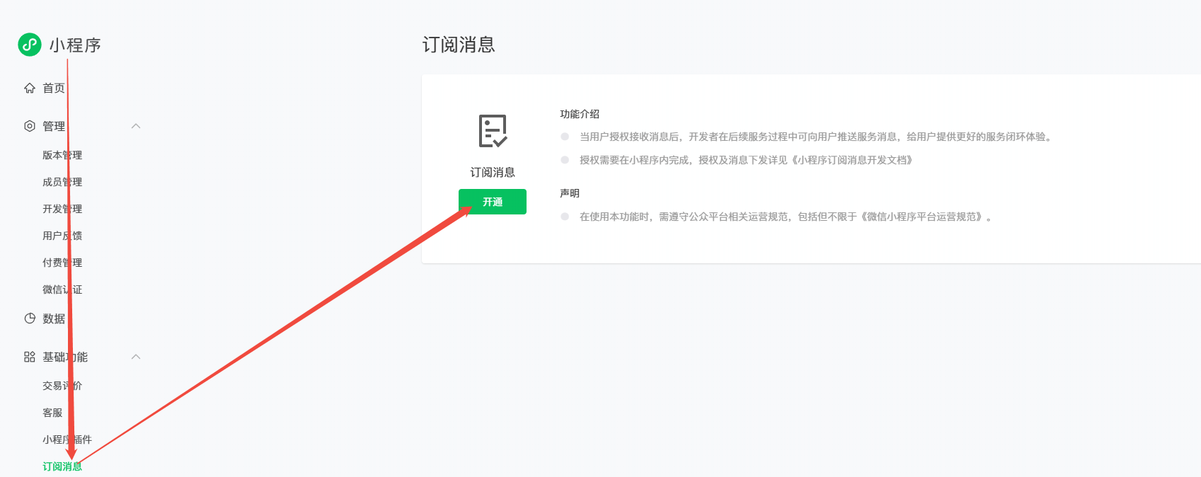Image resolution: width=1201 pixels, height=477 pixels.
Task: Click the pie chart icon beside 数据
Action: point(30,318)
